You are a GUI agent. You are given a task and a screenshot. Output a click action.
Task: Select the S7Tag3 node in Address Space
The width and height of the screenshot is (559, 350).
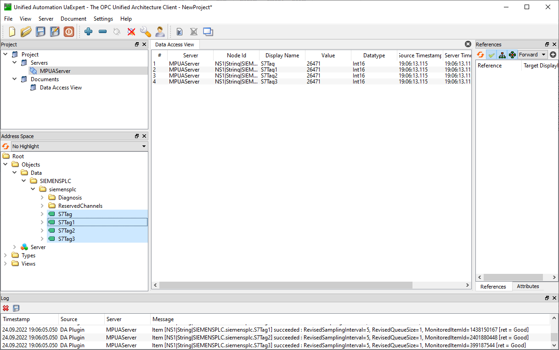pyautogui.click(x=66, y=239)
